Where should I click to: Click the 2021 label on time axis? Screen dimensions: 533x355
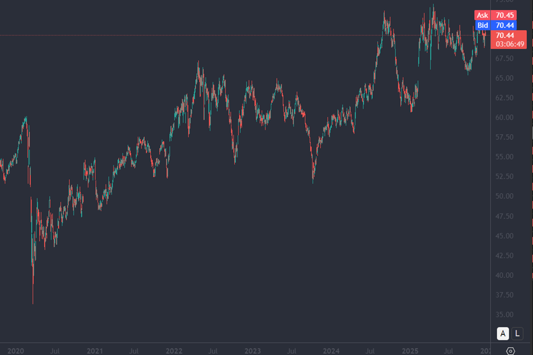pos(95,351)
